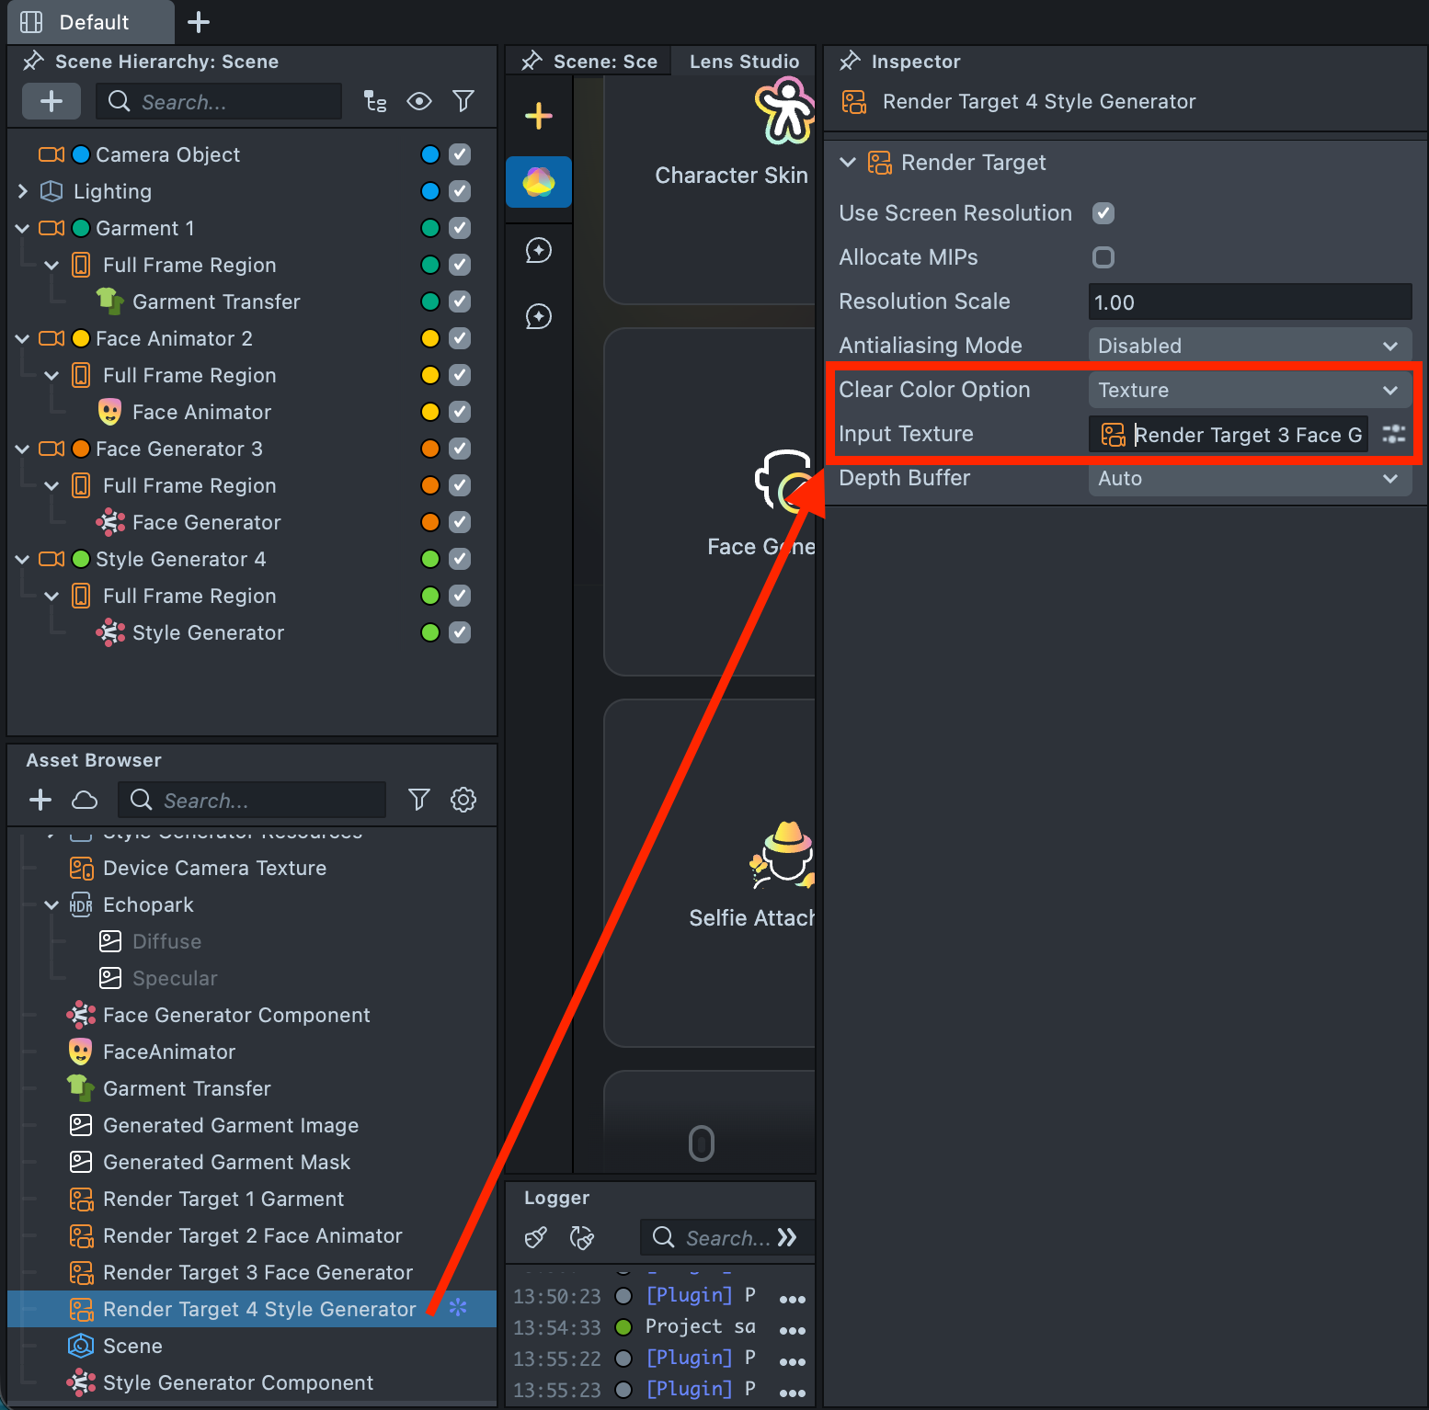
Task: Click the Render Target 1 Garment icon
Action: [x=82, y=1199]
